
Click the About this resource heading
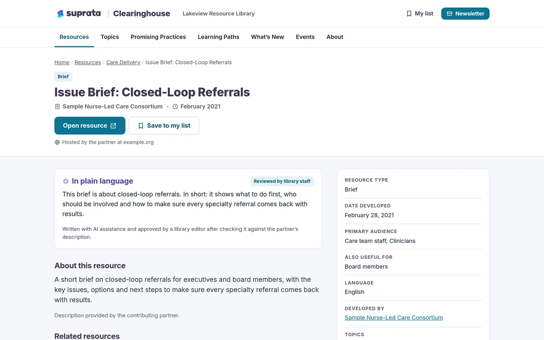pos(90,266)
